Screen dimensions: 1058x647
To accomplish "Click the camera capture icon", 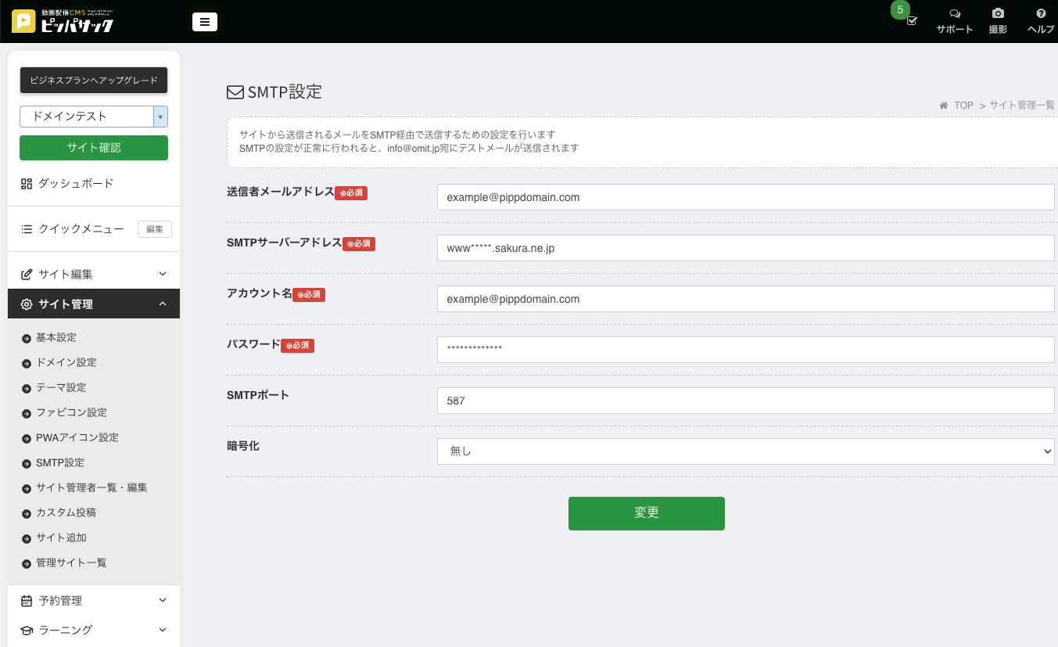I will click(x=998, y=14).
